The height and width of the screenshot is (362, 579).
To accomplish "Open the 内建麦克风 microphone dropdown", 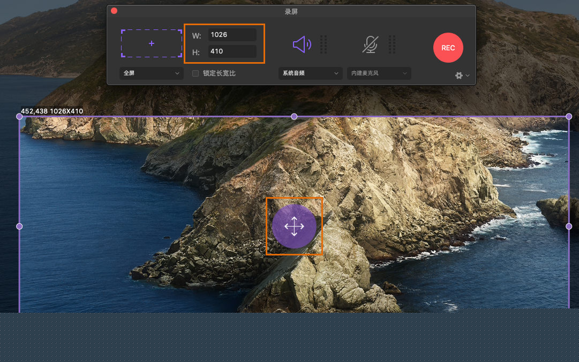I will coord(379,73).
